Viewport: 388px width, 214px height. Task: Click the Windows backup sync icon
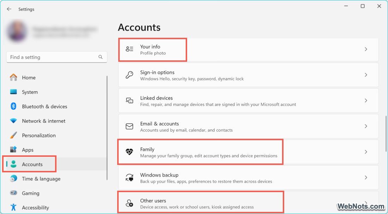(130, 178)
